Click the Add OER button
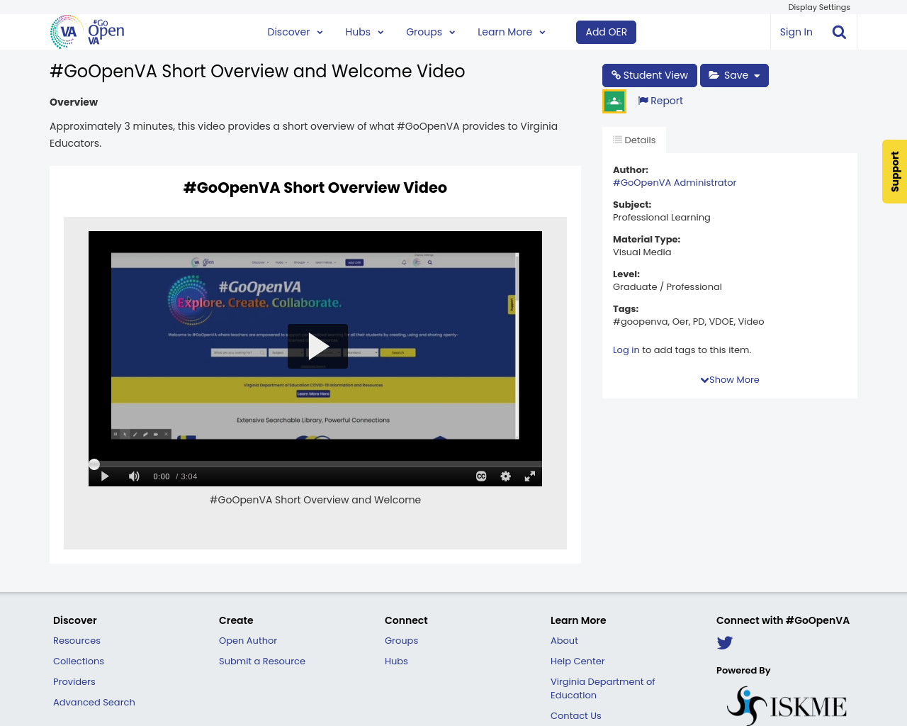Image resolution: width=907 pixels, height=726 pixels. [606, 31]
